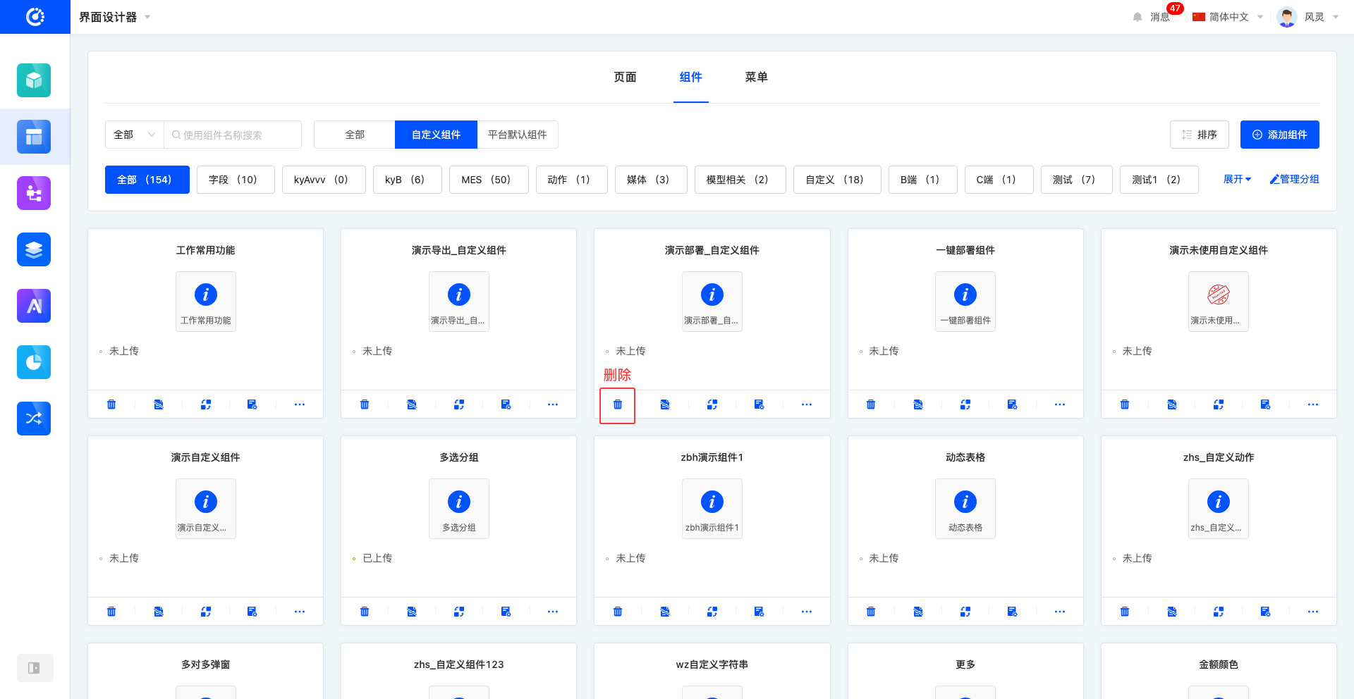Image resolution: width=1354 pixels, height=699 pixels.
Task: Open more options on 工作常用功能 card
Action: point(300,404)
